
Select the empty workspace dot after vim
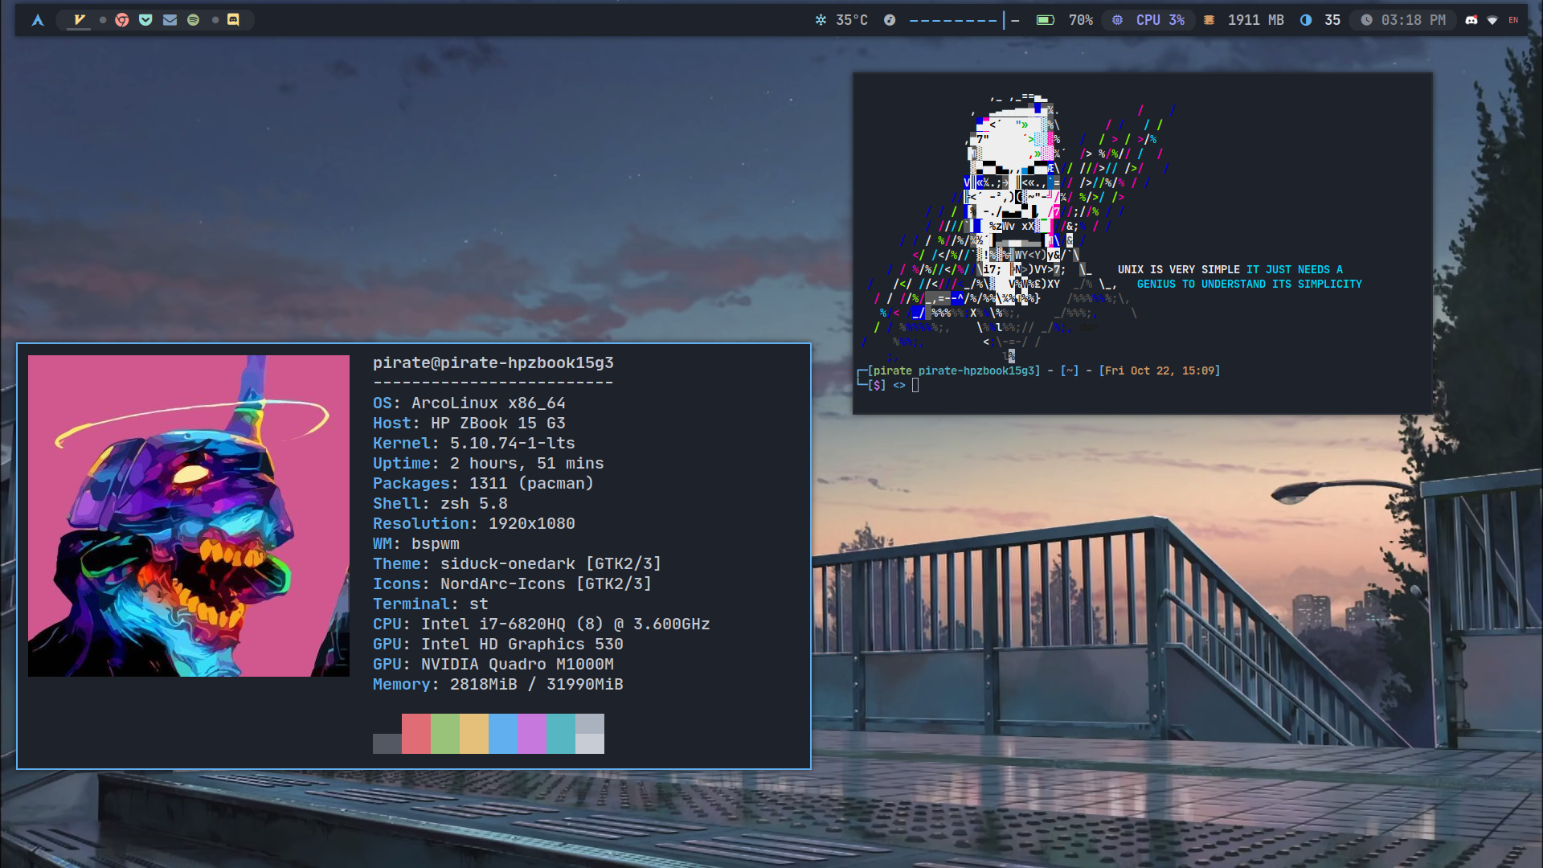(103, 20)
